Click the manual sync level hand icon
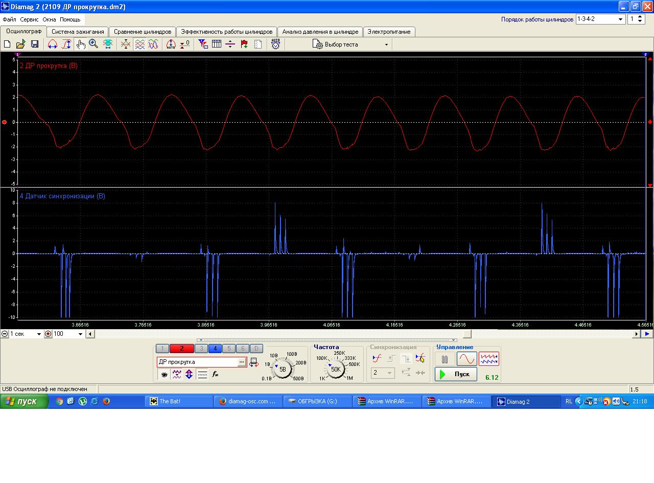The height and width of the screenshot is (483, 654). (420, 359)
